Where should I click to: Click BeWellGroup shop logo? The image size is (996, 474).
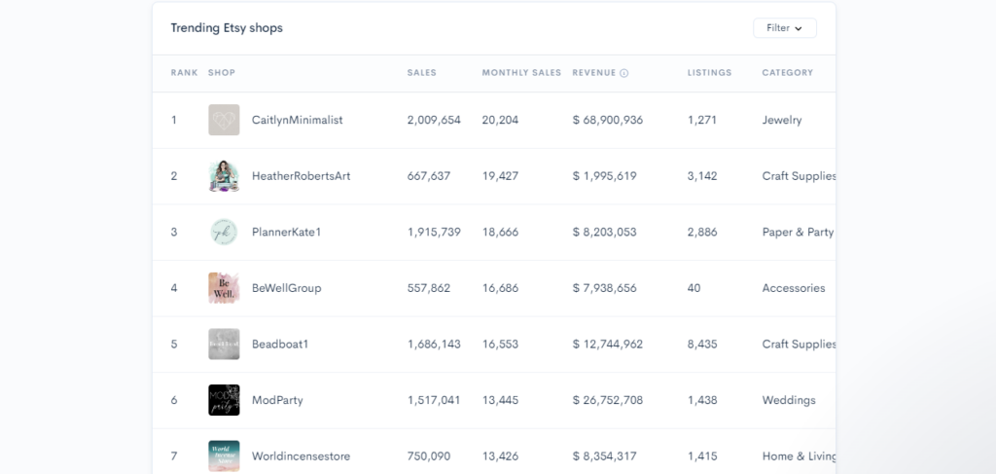click(x=224, y=288)
